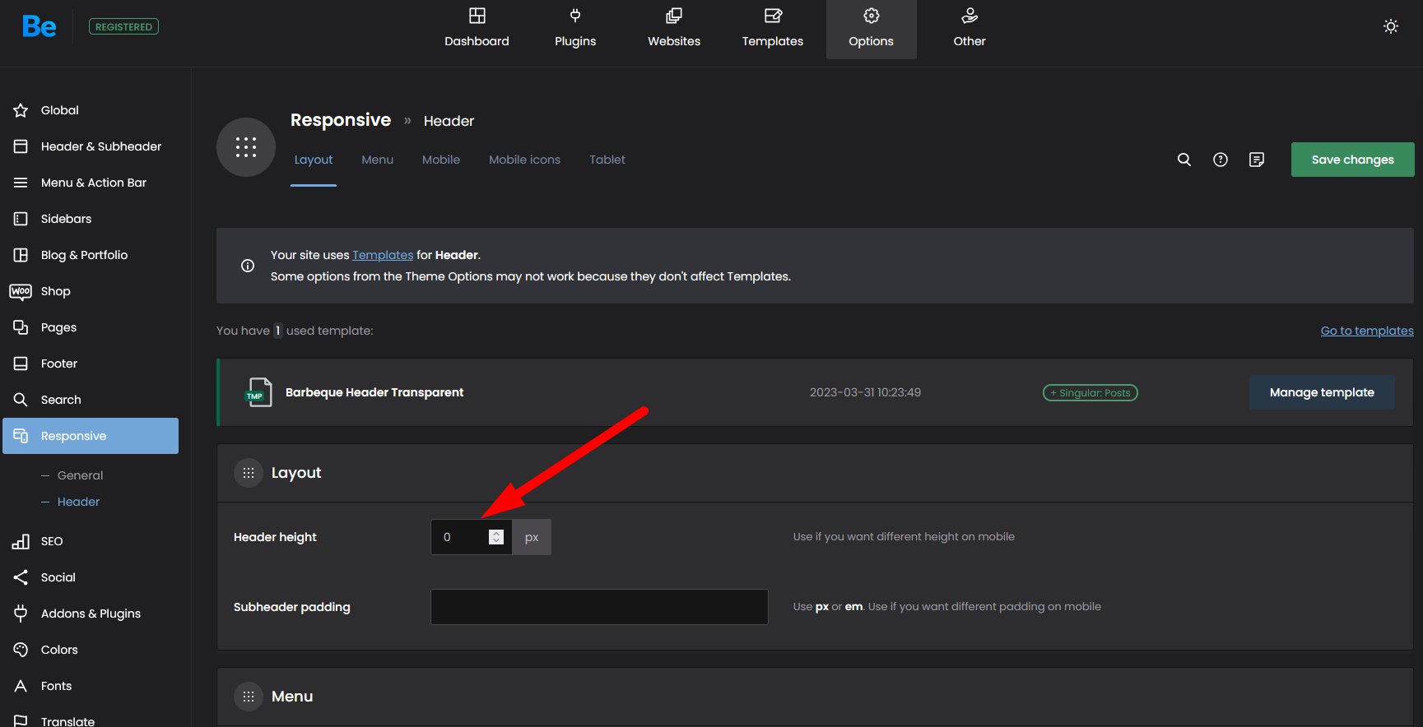Click Manage template button
The height and width of the screenshot is (727, 1423).
click(x=1322, y=392)
